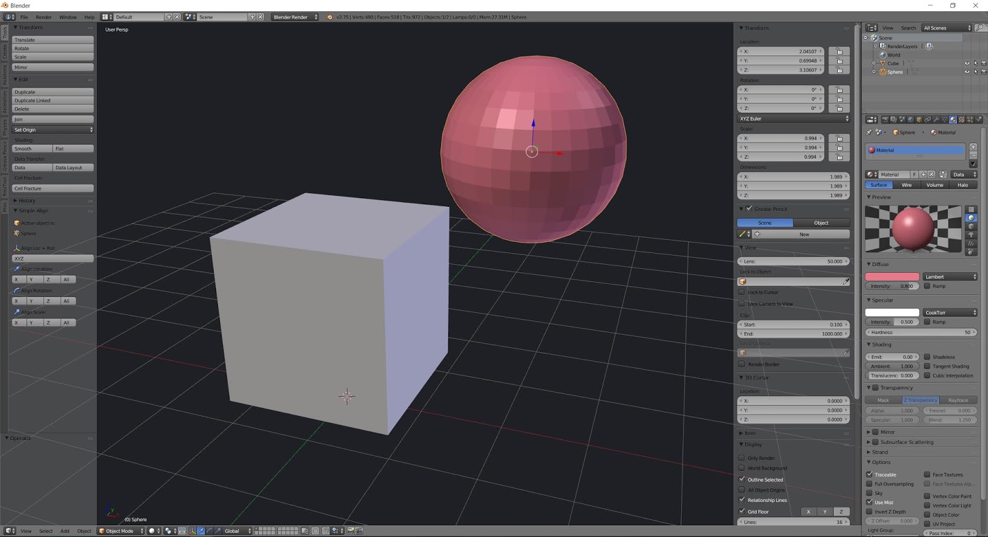Screen dimensions: 988x537
Task: Toggle Cube selectability arrow in outliner
Action: (976, 64)
